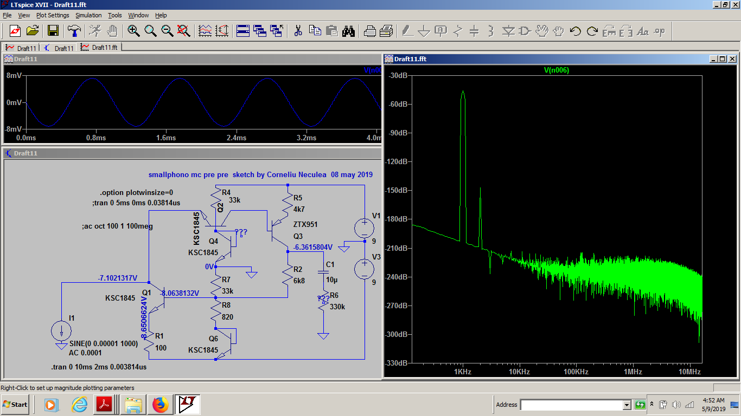Open Adobe Reader from the taskbar

pos(104,405)
